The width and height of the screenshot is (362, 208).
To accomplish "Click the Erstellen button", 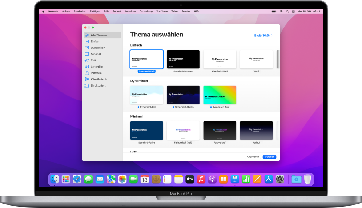I will click(269, 157).
